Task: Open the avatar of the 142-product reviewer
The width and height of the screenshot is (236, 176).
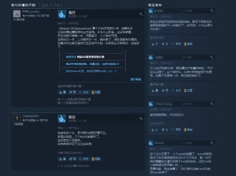Action: click(x=17, y=14)
